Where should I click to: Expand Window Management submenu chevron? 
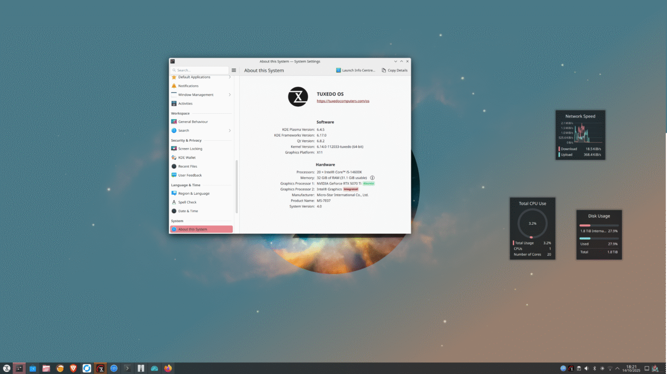coord(230,95)
